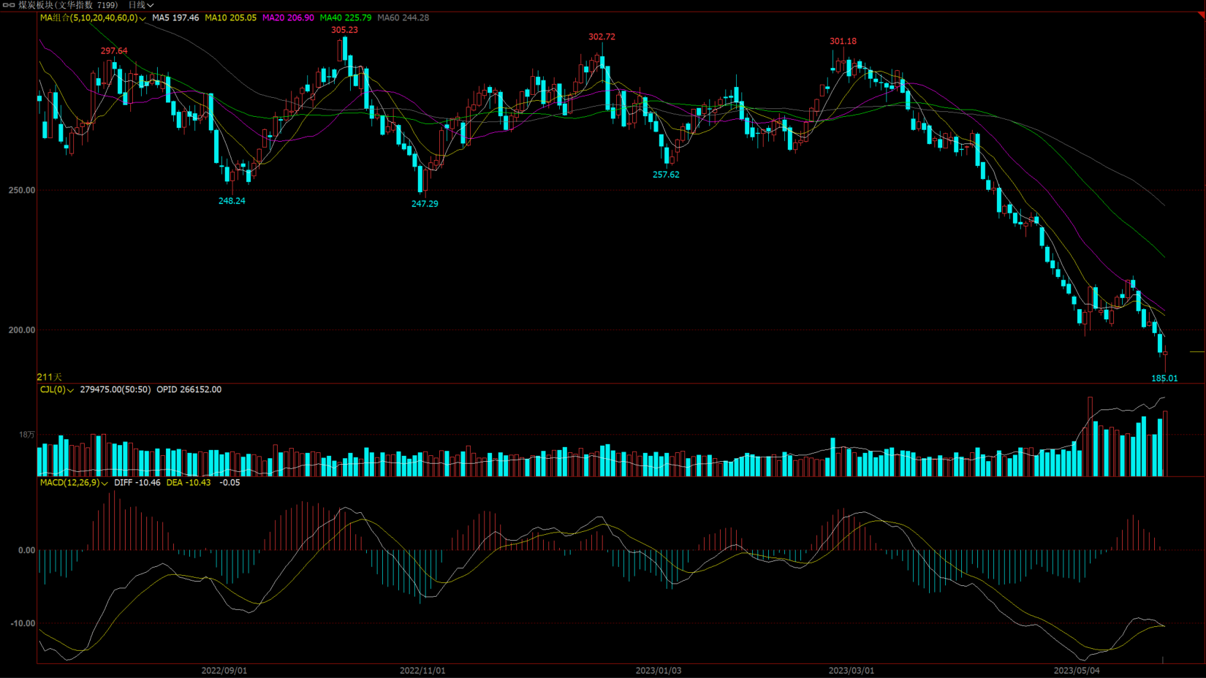Open the CJL(0) volume indicator dropdown

pyautogui.click(x=57, y=389)
